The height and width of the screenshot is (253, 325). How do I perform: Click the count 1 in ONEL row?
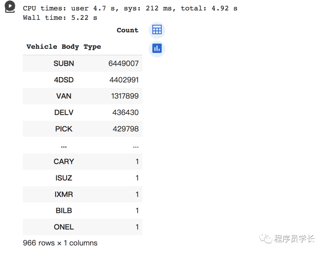[x=137, y=227]
